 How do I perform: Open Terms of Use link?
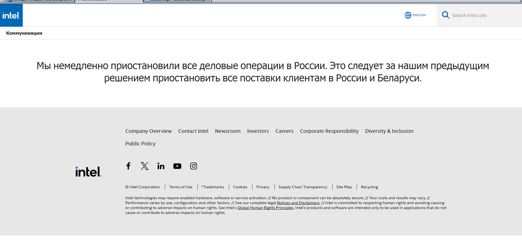click(181, 187)
